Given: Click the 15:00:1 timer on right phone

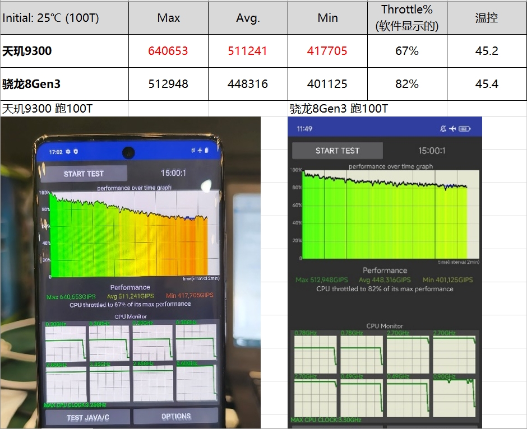Looking at the screenshot, I should coord(432,151).
